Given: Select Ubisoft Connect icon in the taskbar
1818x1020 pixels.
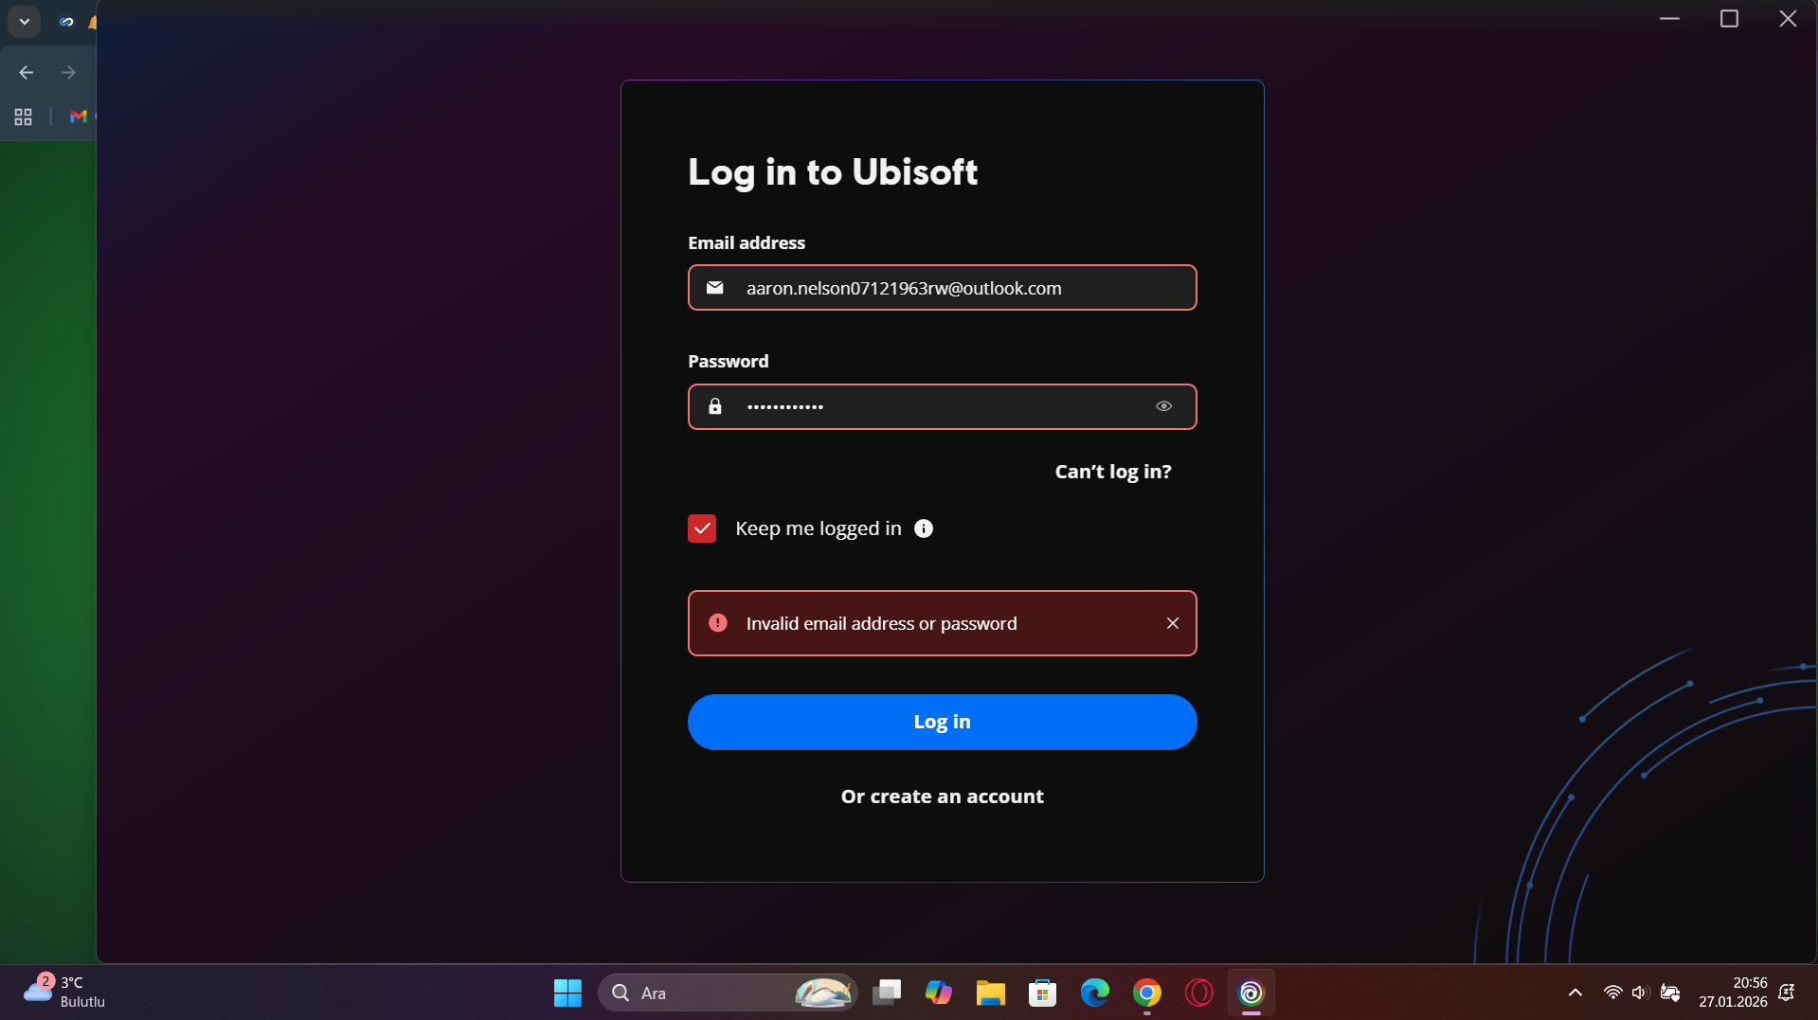Looking at the screenshot, I should click(1251, 993).
